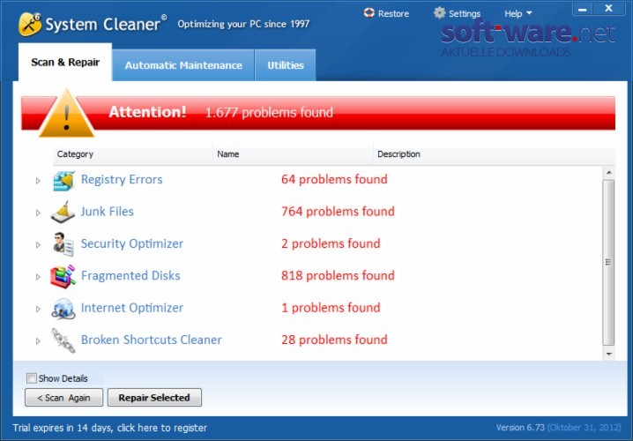Enable the Show Details checkbox
Viewport: 633px width, 441px height.
click(32, 378)
